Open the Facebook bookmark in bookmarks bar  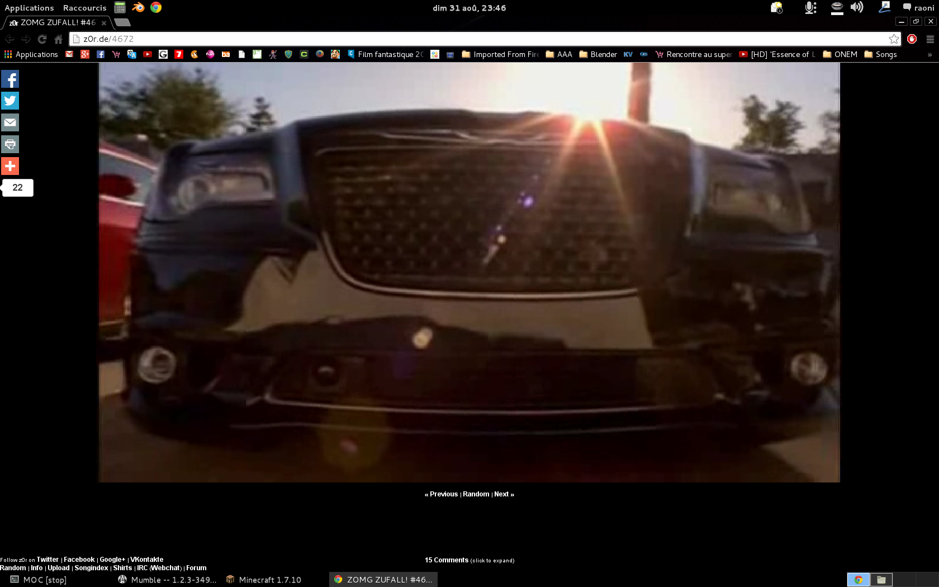click(101, 54)
